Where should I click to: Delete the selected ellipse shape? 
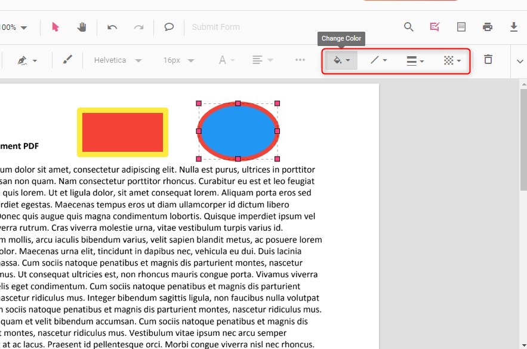(x=488, y=60)
